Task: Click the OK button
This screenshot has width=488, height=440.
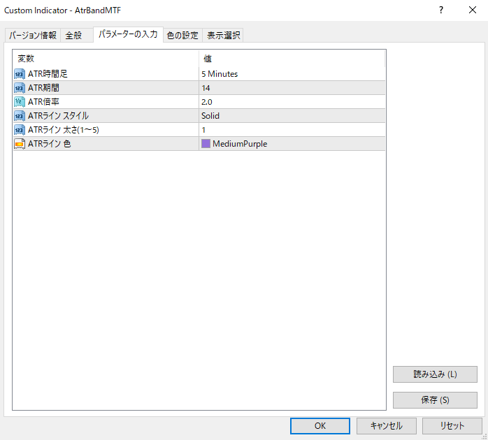Action: pyautogui.click(x=320, y=426)
